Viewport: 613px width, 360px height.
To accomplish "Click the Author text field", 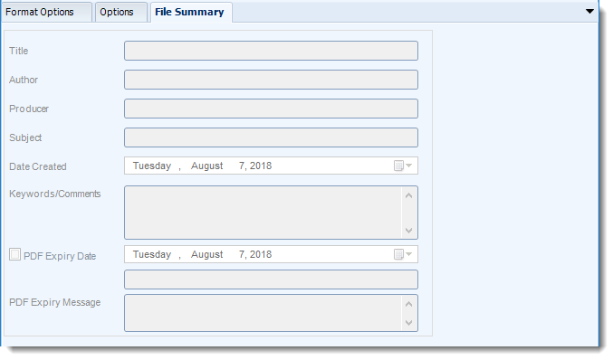I will [x=271, y=80].
